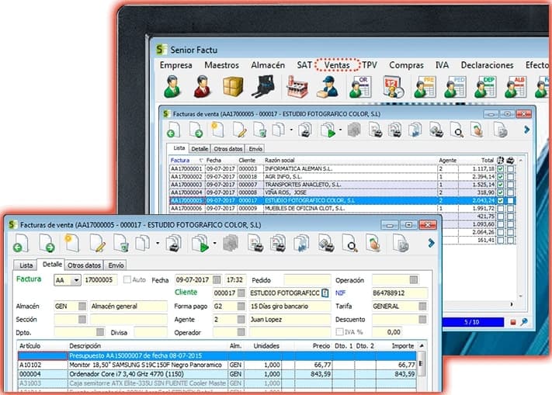Image resolution: width=552 pixels, height=395 pixels.
Task: Open the red-suited person icon in main toolbar
Action: tap(202, 86)
